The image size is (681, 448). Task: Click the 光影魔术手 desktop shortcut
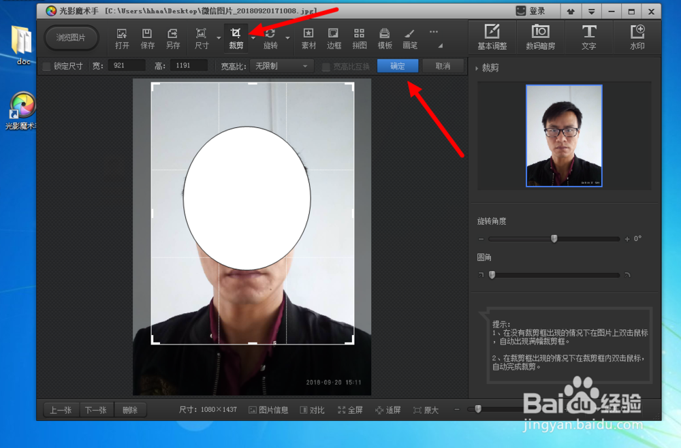coord(21,111)
